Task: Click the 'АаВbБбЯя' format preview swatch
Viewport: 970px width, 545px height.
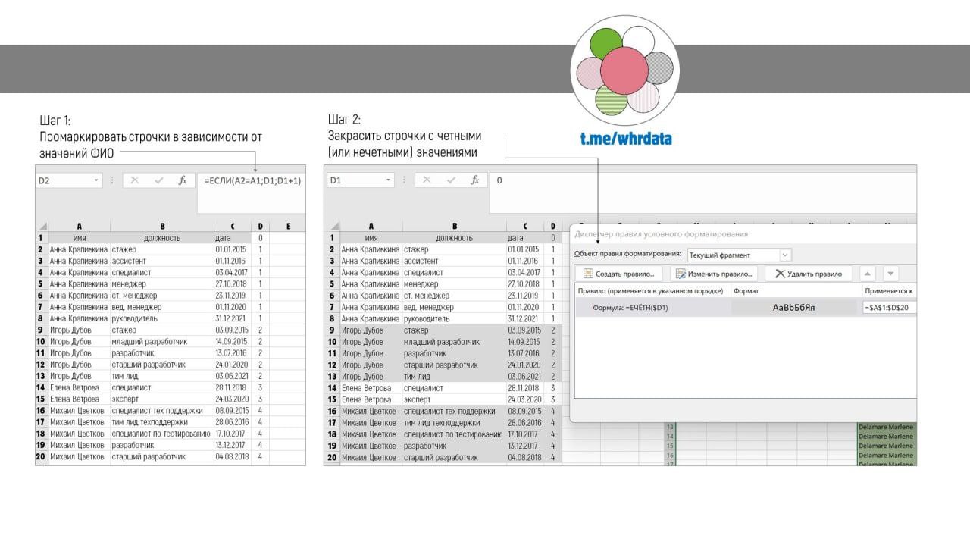Action: click(x=793, y=308)
